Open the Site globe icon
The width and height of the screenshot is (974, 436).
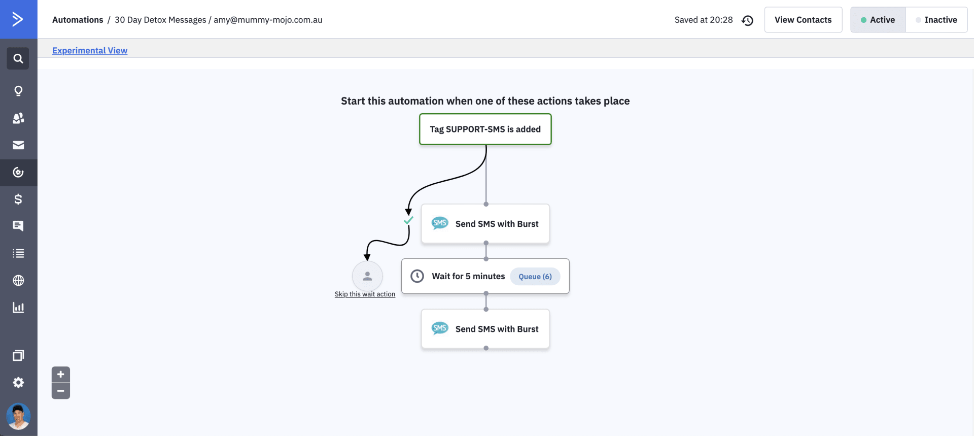(x=18, y=280)
